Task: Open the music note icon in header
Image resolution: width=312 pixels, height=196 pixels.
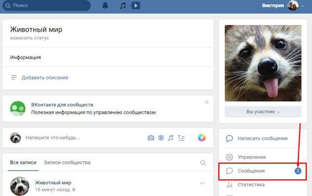Action: coord(123,5)
